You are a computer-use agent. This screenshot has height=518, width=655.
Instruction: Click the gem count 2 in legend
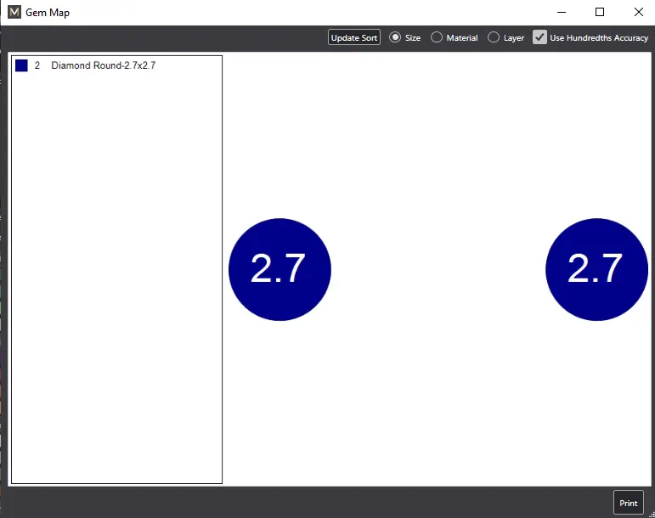37,65
